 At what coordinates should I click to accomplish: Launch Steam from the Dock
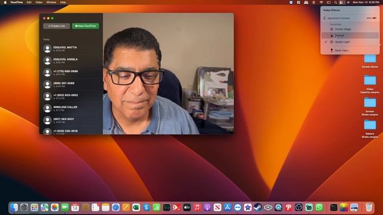coord(258,207)
